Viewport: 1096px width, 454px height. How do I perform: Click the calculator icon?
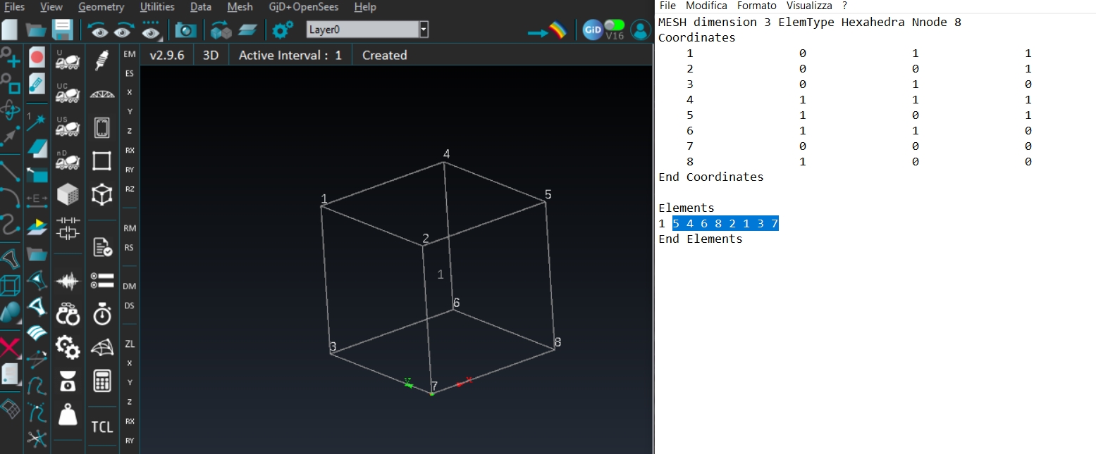[x=102, y=381]
